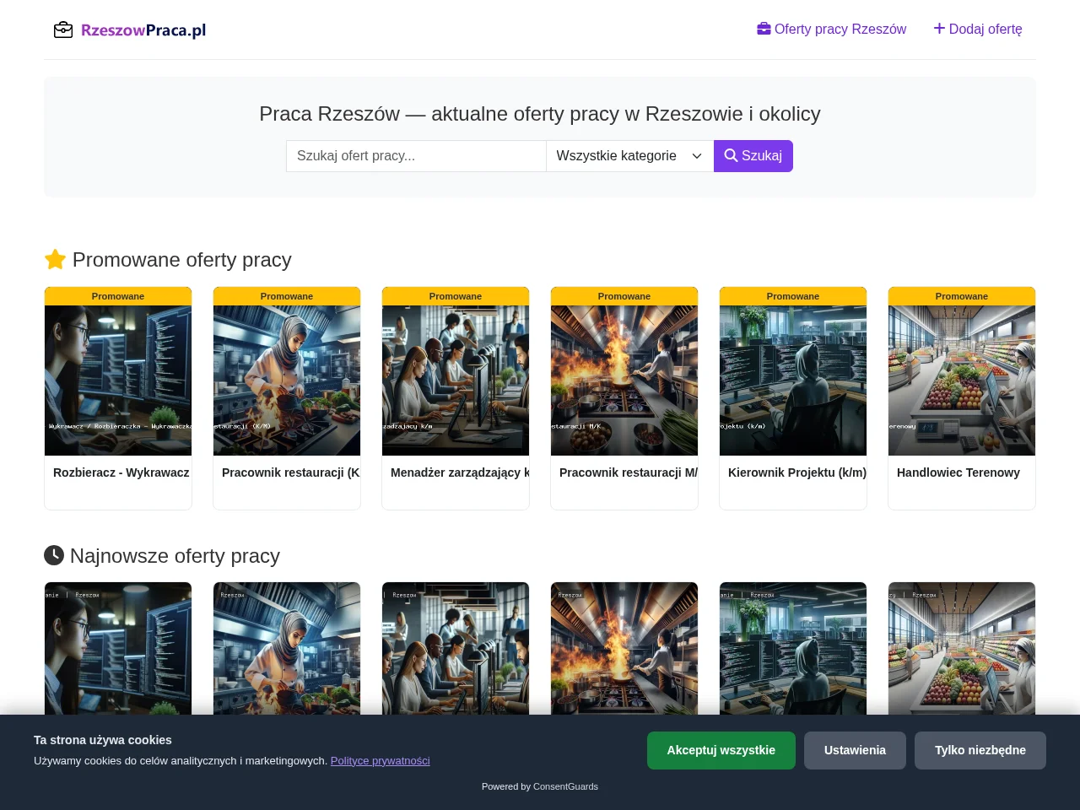The image size is (1080, 810).
Task: Click the briefcase icon beside Oferty pracy Rzeszów
Action: tap(764, 29)
